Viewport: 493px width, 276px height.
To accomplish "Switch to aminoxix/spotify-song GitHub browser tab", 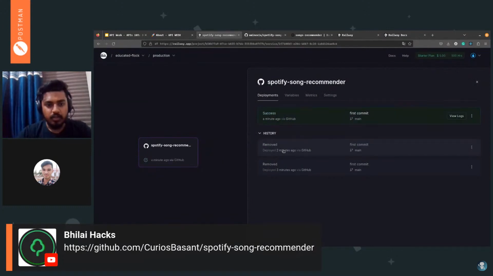I will 264,35.
